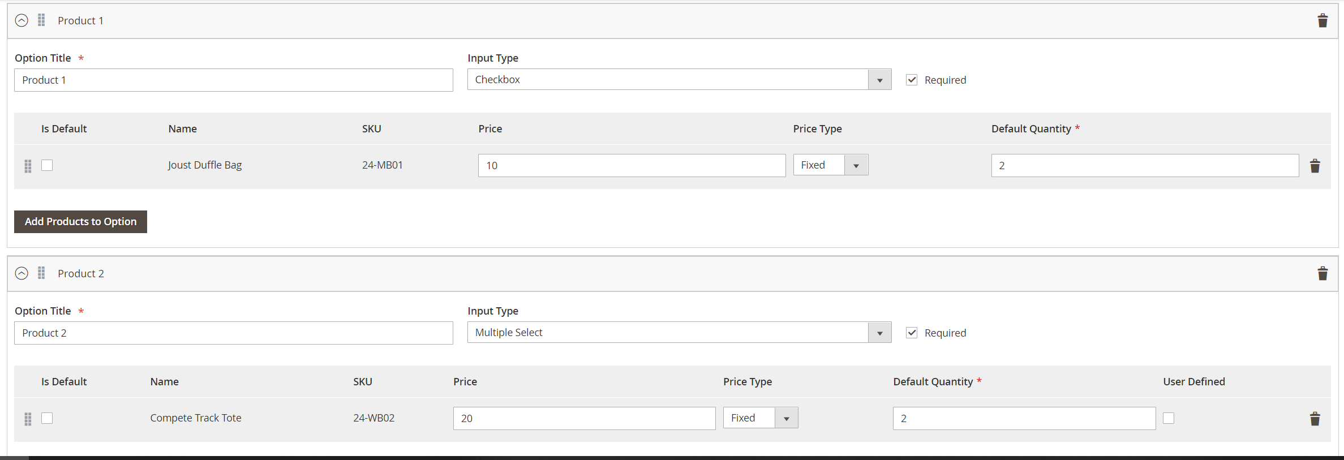Click drag handle for Product 2 section

coord(41,273)
